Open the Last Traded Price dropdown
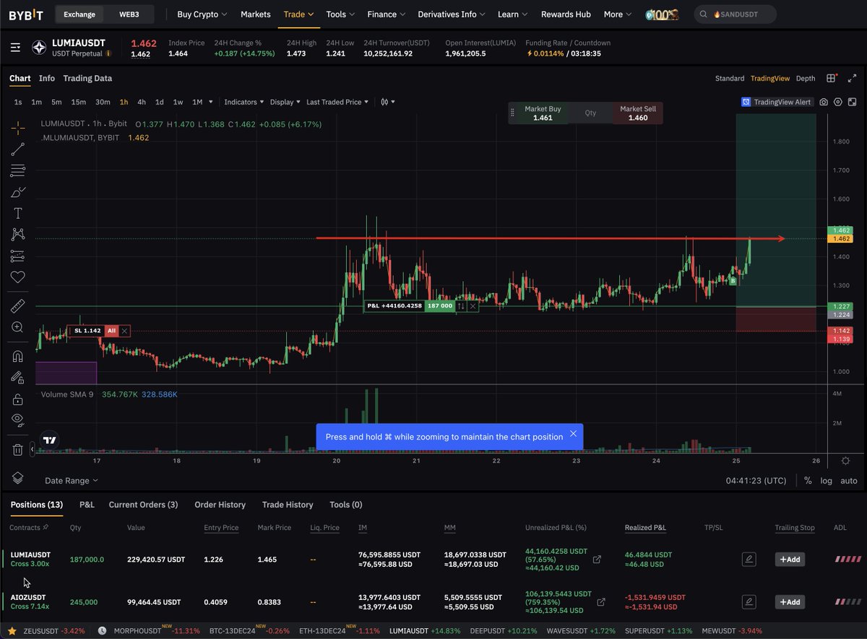 (x=337, y=102)
